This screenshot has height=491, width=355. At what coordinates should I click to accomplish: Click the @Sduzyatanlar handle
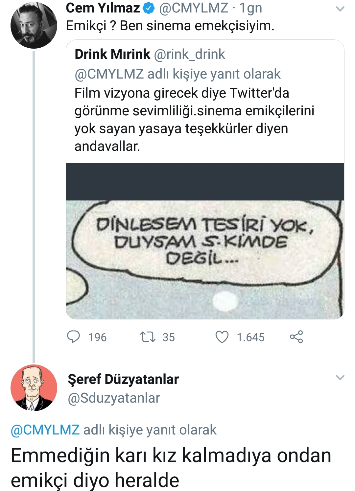(114, 398)
